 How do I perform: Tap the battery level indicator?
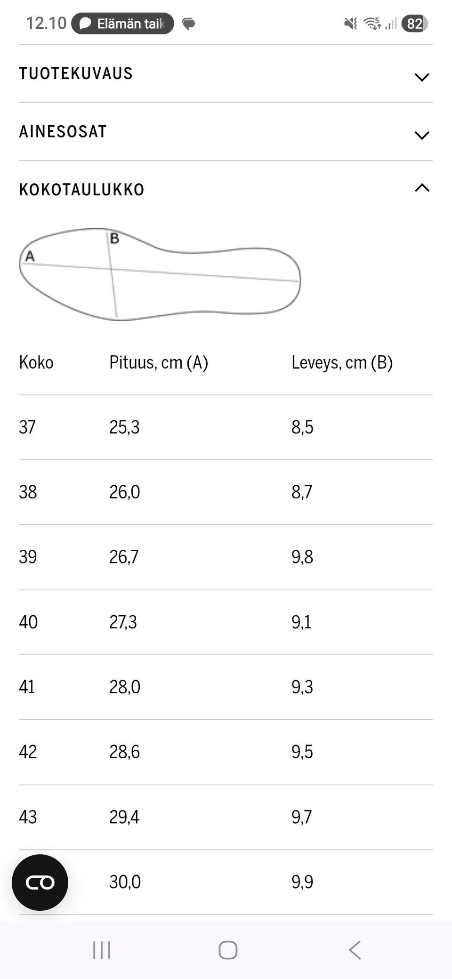pyautogui.click(x=414, y=24)
